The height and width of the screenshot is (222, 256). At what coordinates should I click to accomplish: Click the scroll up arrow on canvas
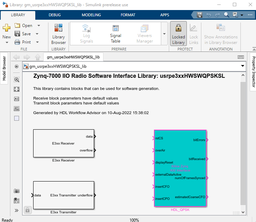tap(243, 75)
